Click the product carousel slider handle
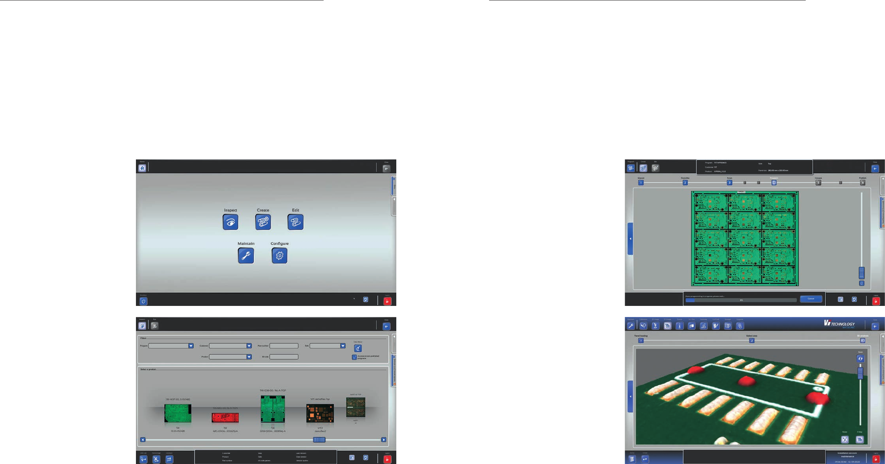This screenshot has height=464, width=885. point(319,440)
